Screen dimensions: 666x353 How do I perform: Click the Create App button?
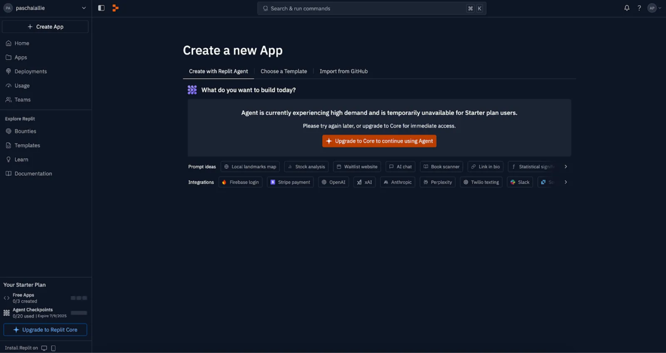[x=46, y=27]
